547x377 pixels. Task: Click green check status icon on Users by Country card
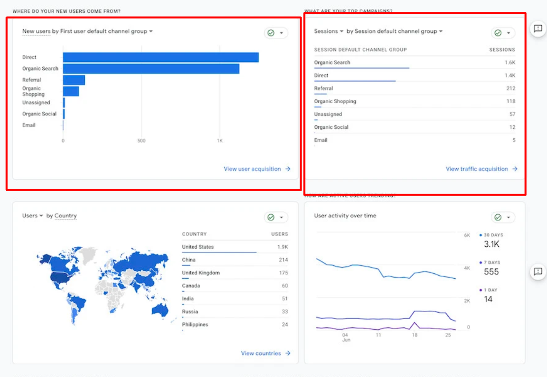[271, 217]
